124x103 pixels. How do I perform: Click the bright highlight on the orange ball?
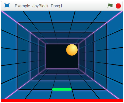coord(74,48)
